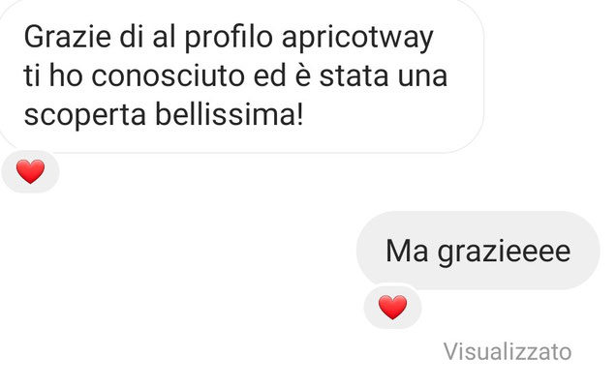Click the grey pill behind the right heart
Image resolution: width=616 pixels, height=387 pixels.
pos(392,308)
